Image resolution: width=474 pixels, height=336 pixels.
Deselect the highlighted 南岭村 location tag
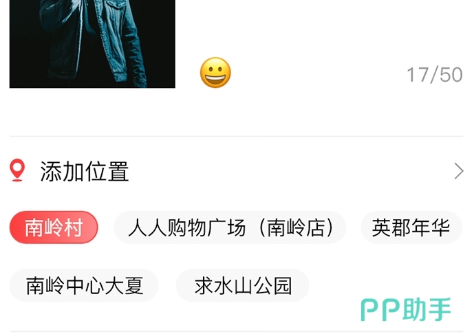coord(54,227)
